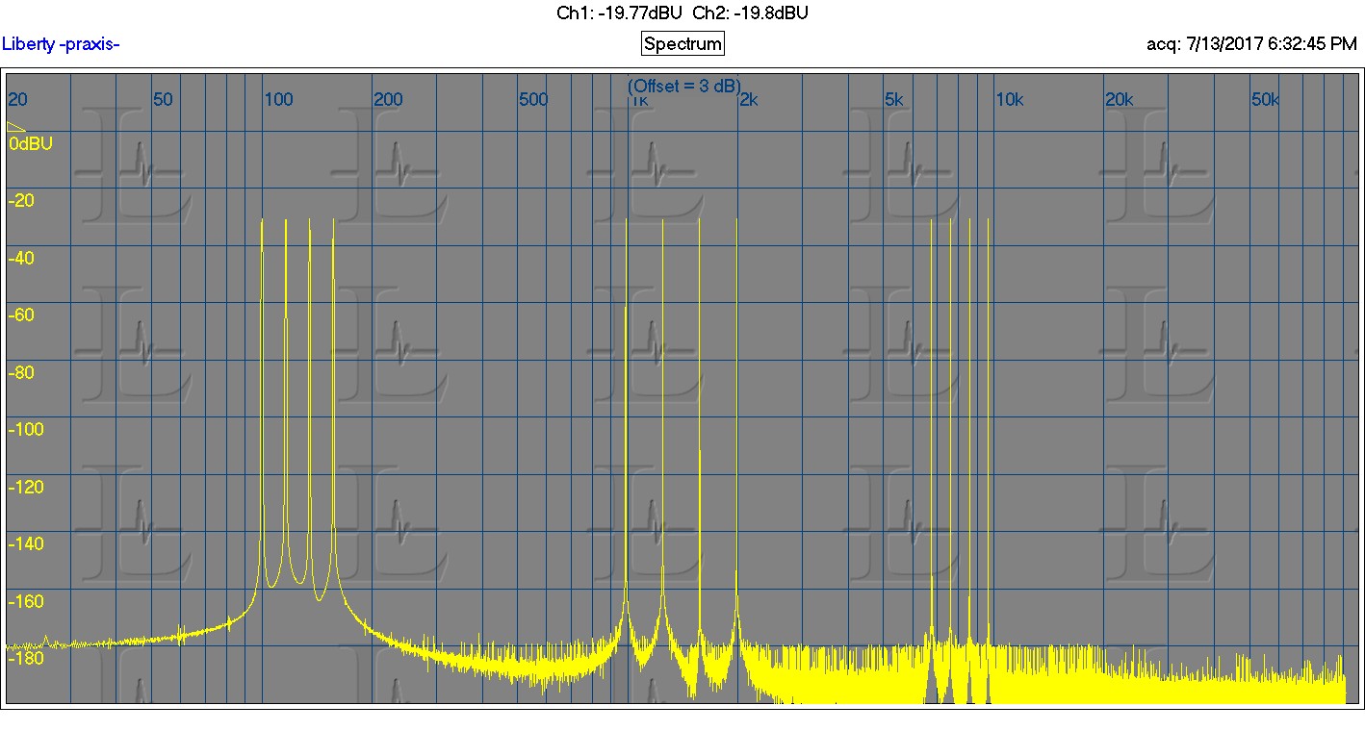
Task: Click the -160 level axis label
Action: tap(26, 601)
